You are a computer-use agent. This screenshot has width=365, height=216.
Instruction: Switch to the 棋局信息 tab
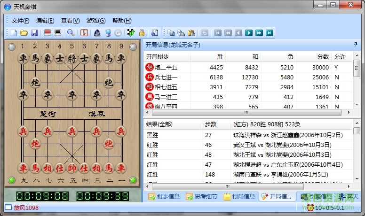pyautogui.click(x=239, y=197)
